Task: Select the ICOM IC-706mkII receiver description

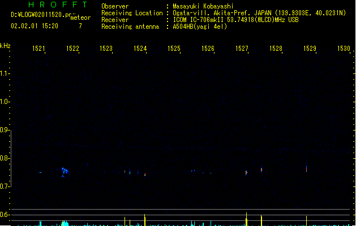Action: pos(235,20)
